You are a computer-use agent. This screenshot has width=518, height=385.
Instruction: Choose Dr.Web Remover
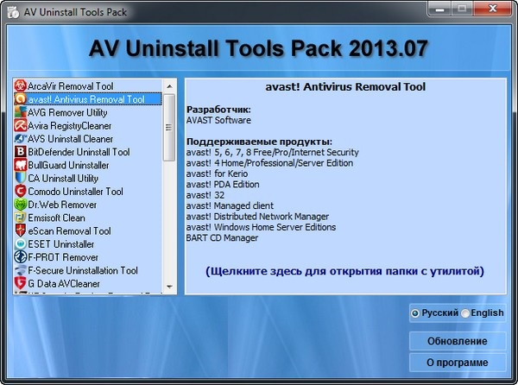coord(87,205)
